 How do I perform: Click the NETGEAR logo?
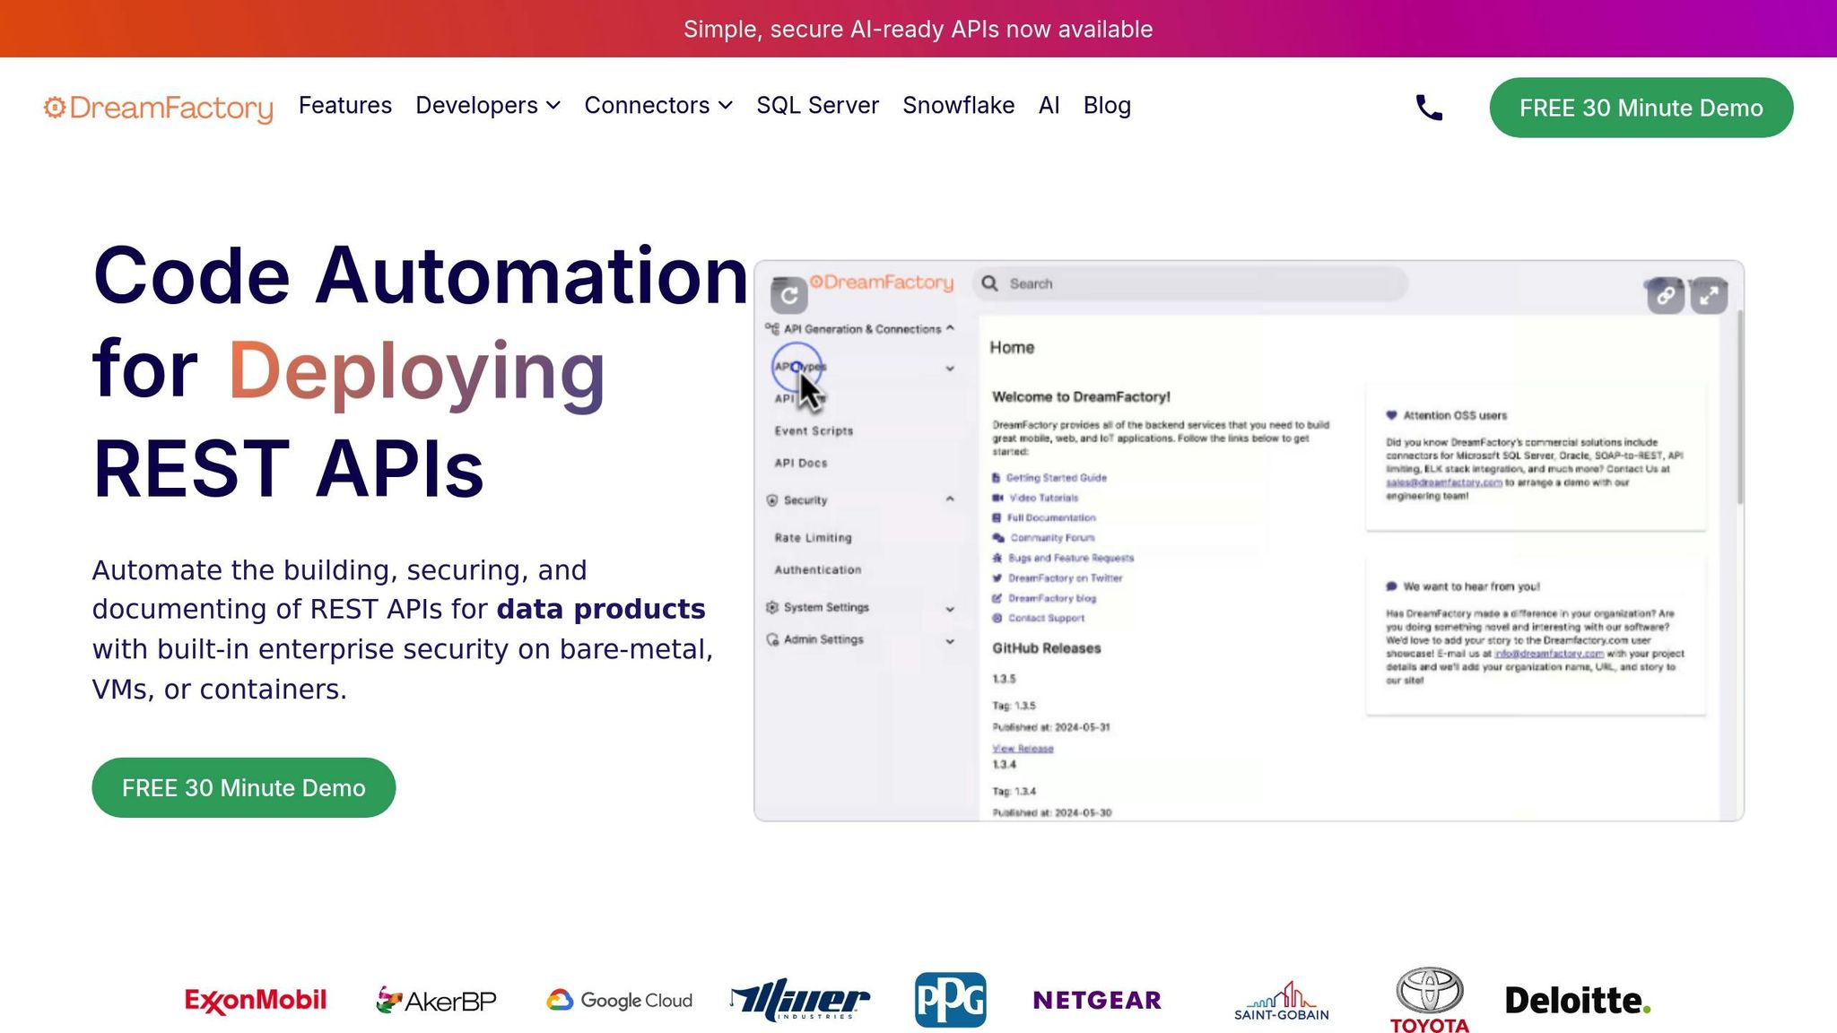point(1097,1000)
